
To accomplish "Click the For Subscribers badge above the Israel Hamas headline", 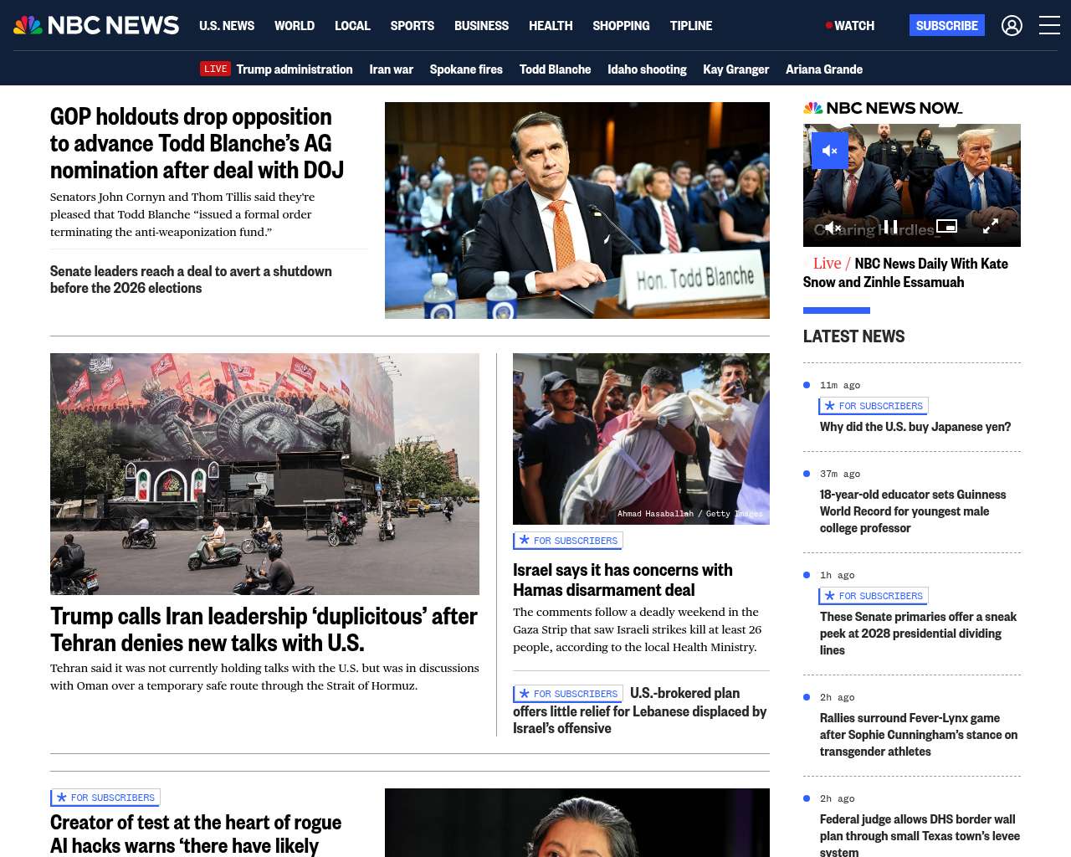I will [x=568, y=541].
